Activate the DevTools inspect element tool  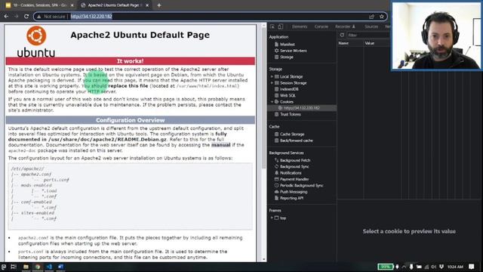point(272,26)
